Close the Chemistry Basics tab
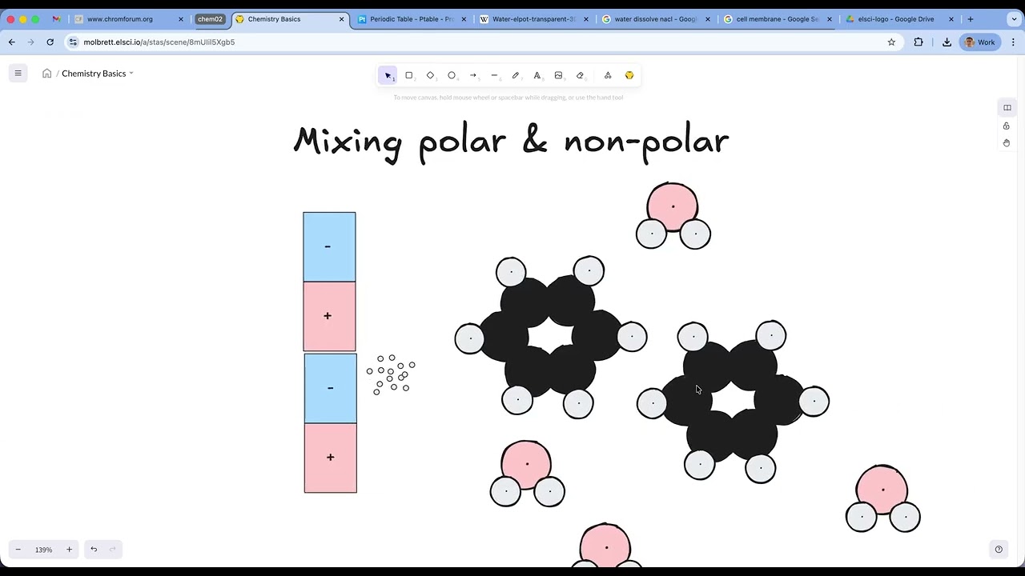 point(342,19)
